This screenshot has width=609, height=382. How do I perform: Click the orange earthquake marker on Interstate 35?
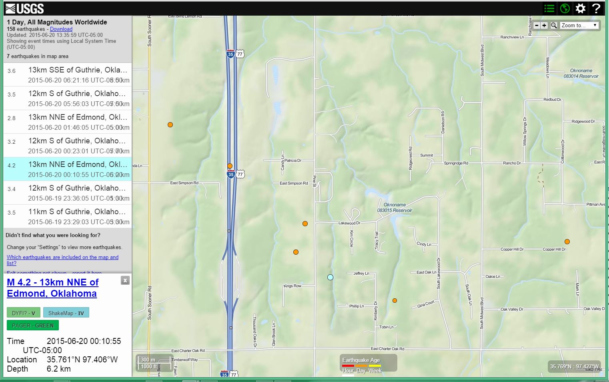230,166
